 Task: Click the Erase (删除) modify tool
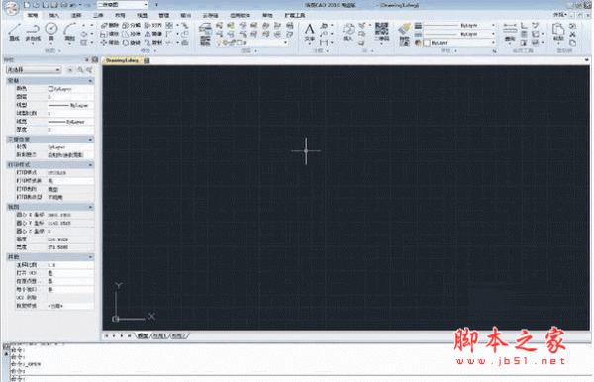[x=110, y=25]
